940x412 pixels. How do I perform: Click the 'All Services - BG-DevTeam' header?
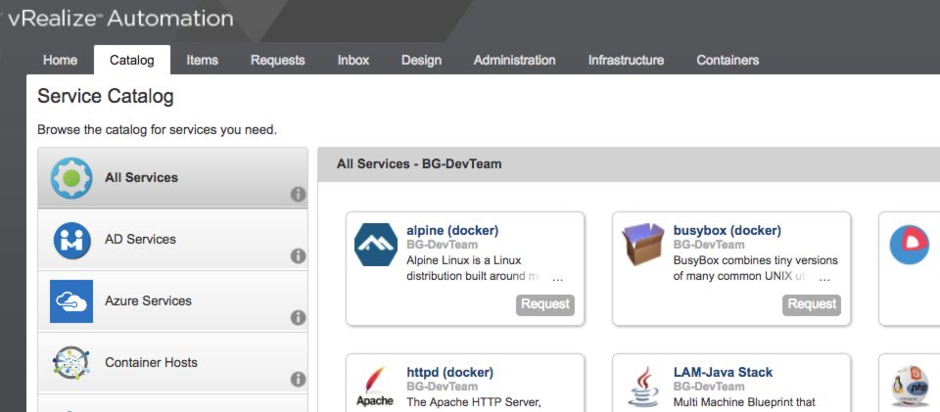coord(419,163)
